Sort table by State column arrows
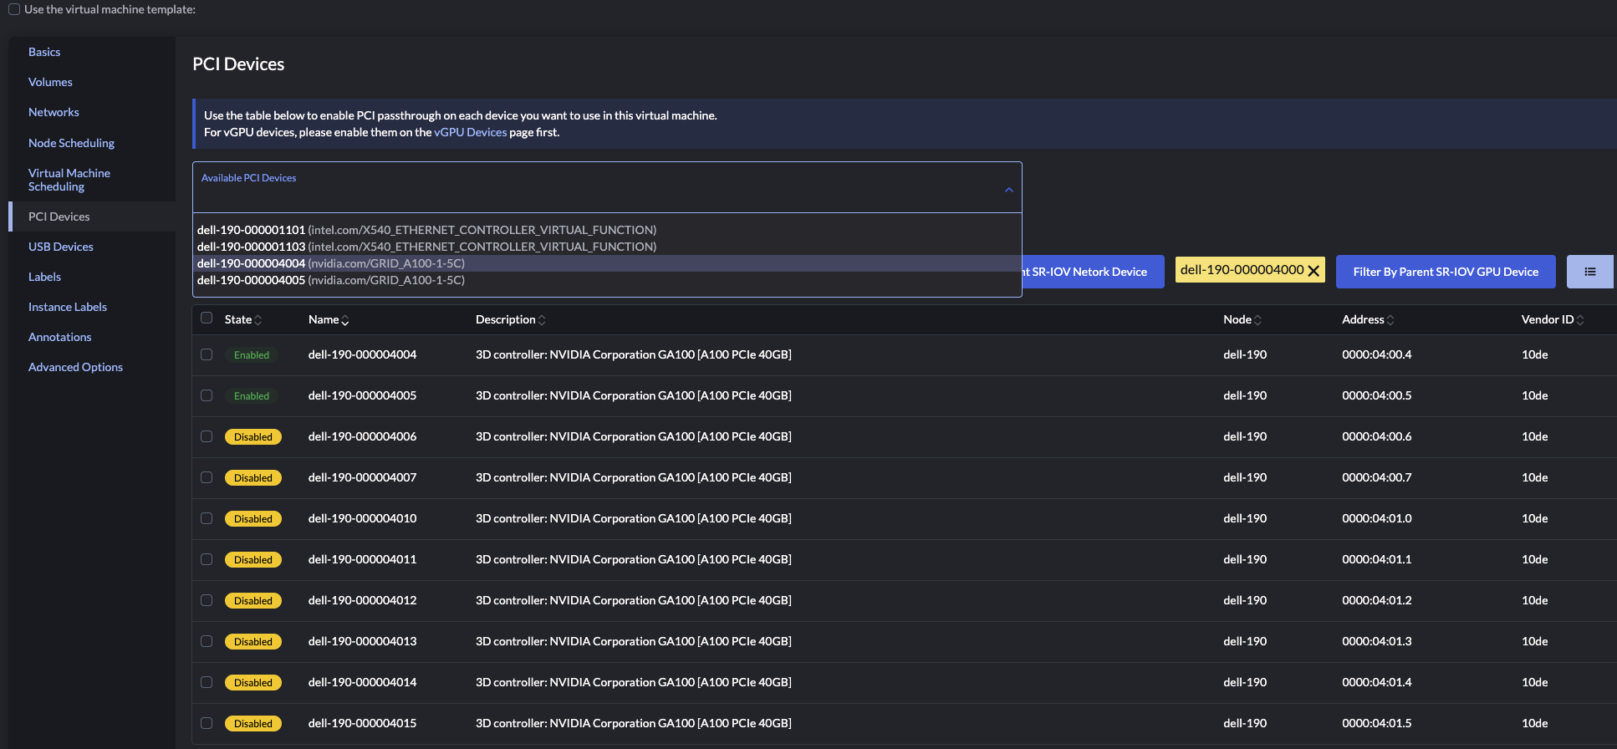Screen dimensions: 1617x749 pyautogui.click(x=258, y=320)
